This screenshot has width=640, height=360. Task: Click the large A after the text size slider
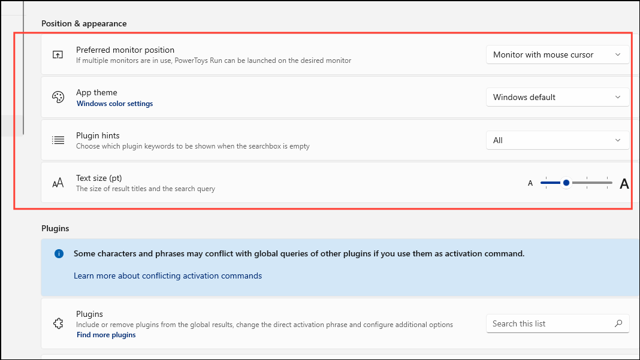624,183
